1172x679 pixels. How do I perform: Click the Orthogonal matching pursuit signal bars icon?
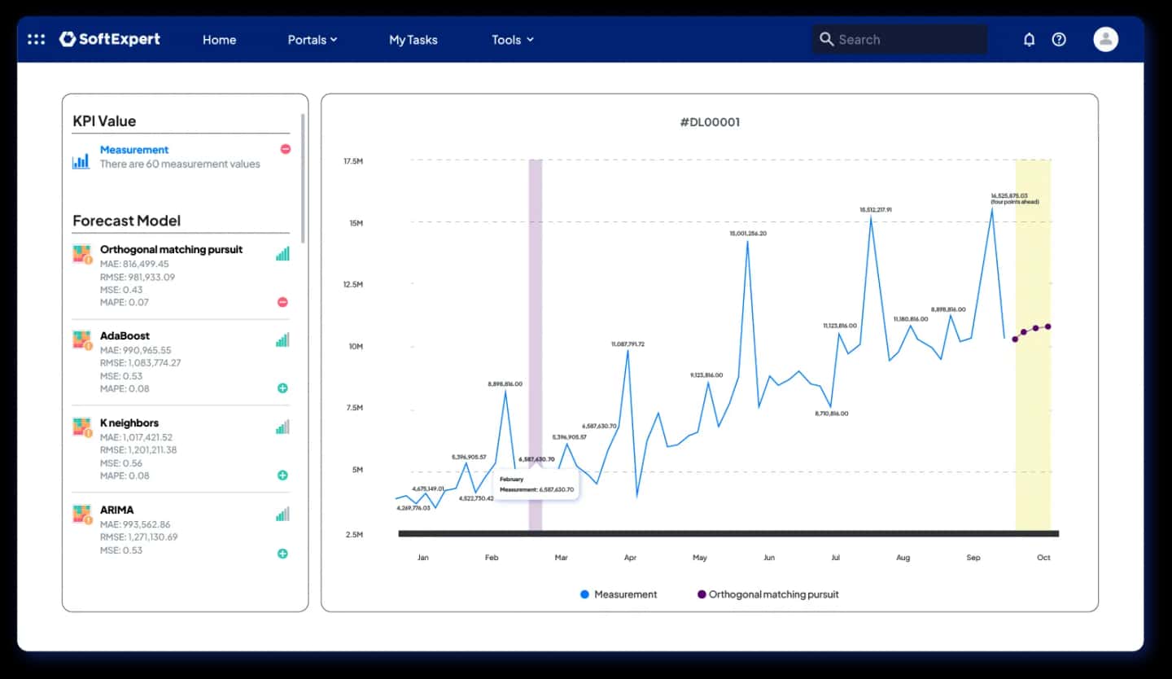282,254
